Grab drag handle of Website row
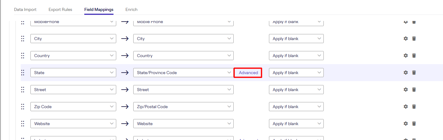Viewport: 443px width, 140px height. 23,124
